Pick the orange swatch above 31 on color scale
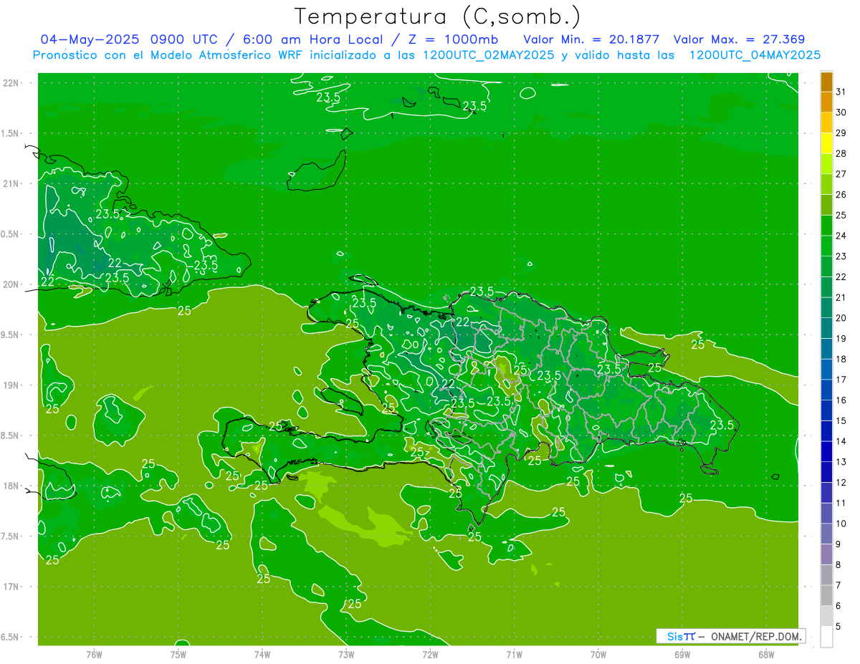Image resolution: width=860 pixels, height=664 pixels. (x=826, y=82)
